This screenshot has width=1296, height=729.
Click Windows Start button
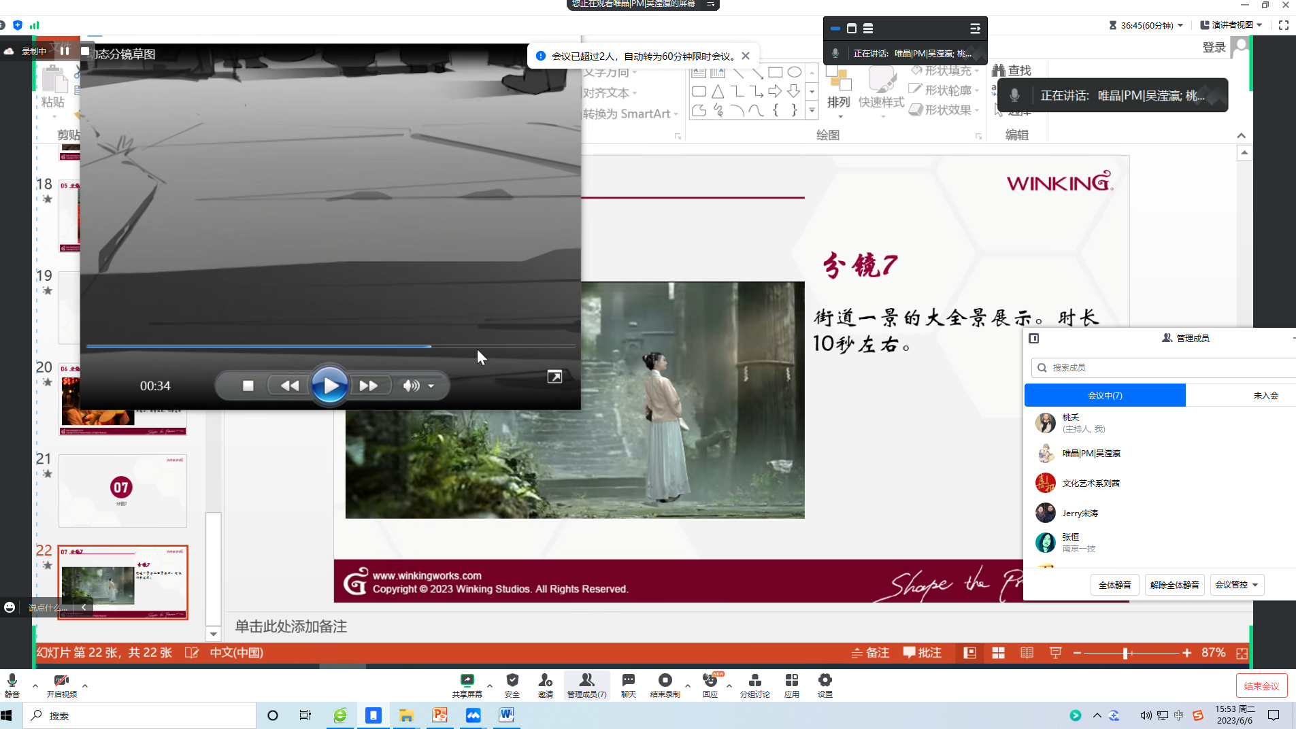pyautogui.click(x=7, y=715)
